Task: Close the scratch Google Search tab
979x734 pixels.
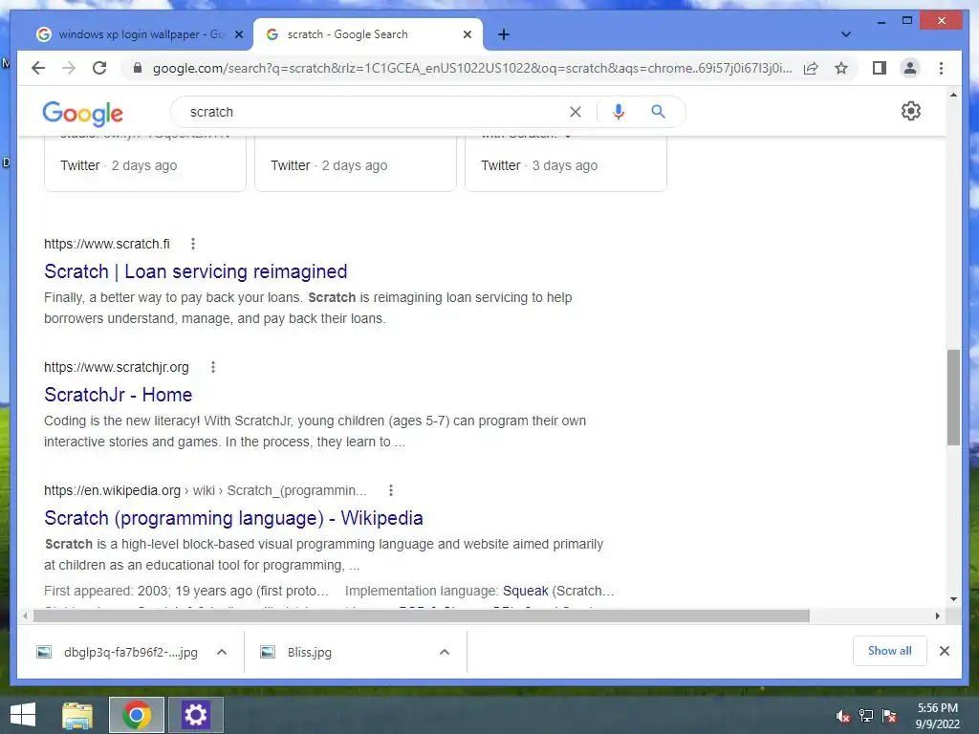Action: pos(467,34)
